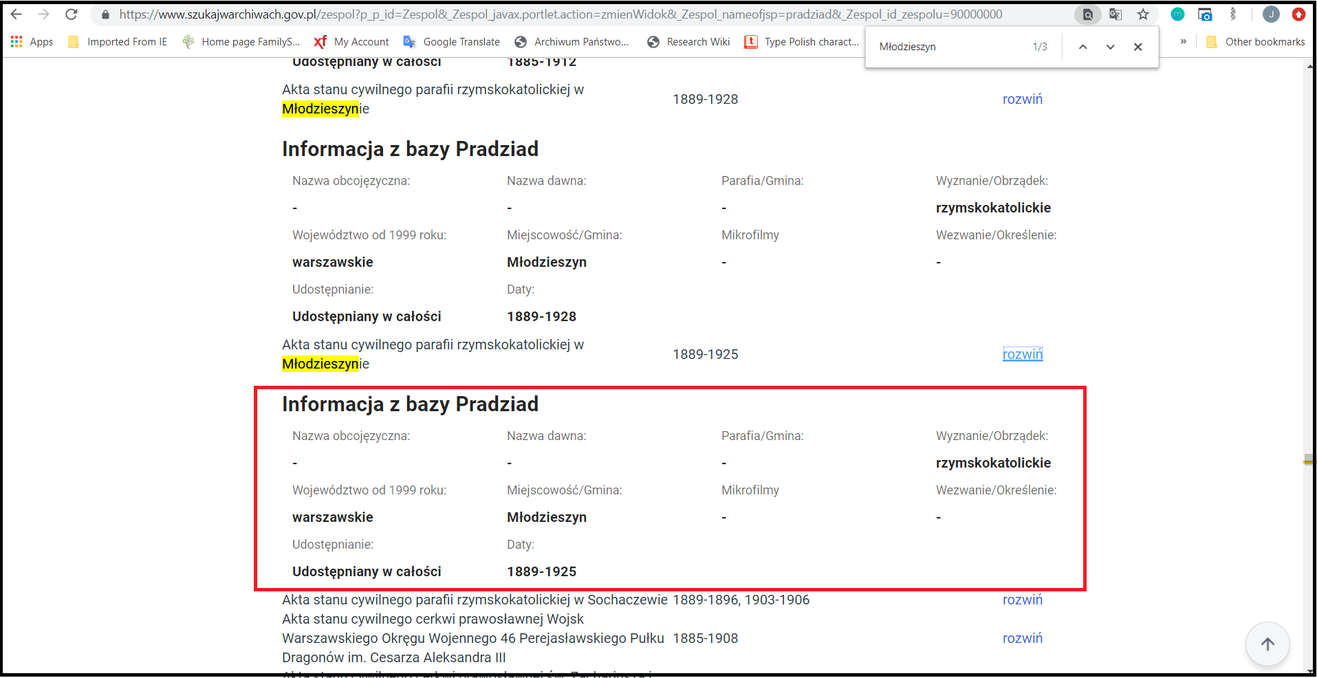
Task: Click the previous match arrow in find bar
Action: click(x=1082, y=47)
